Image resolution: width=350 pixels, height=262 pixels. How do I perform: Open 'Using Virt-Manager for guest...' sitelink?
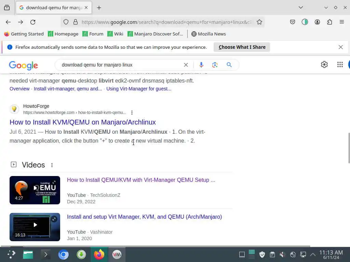coord(139,89)
